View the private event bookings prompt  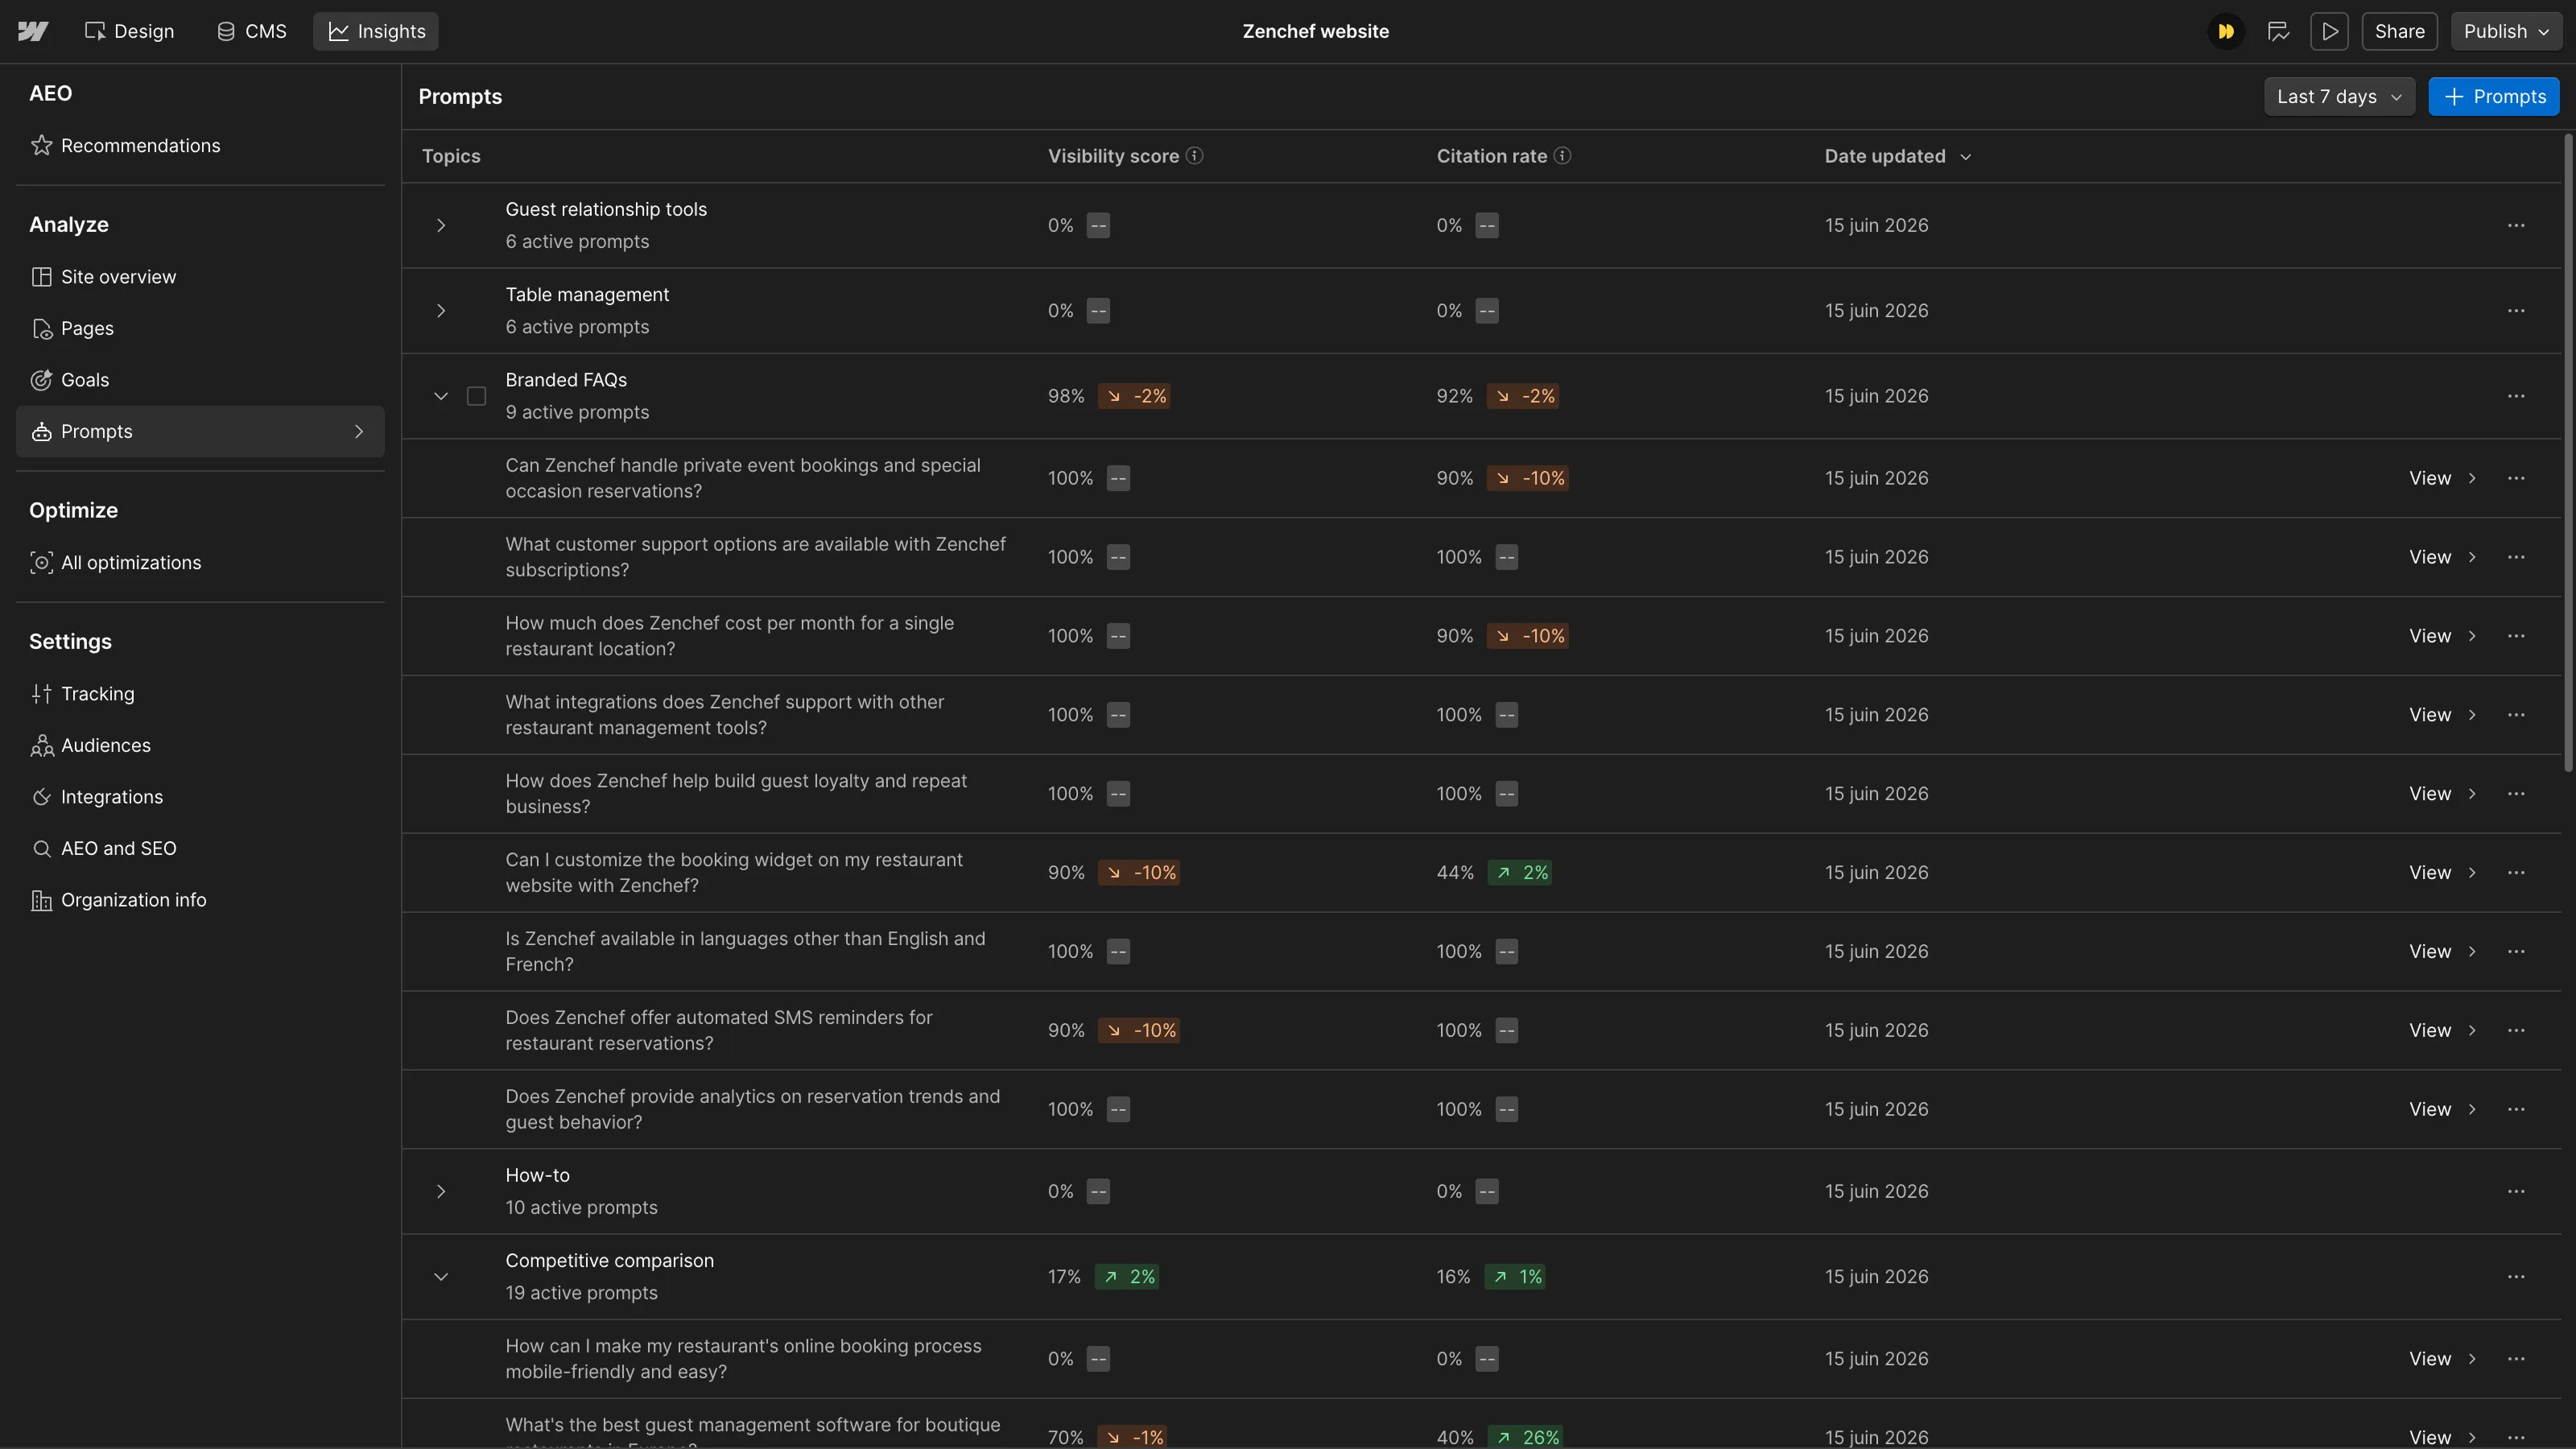(x=2442, y=478)
